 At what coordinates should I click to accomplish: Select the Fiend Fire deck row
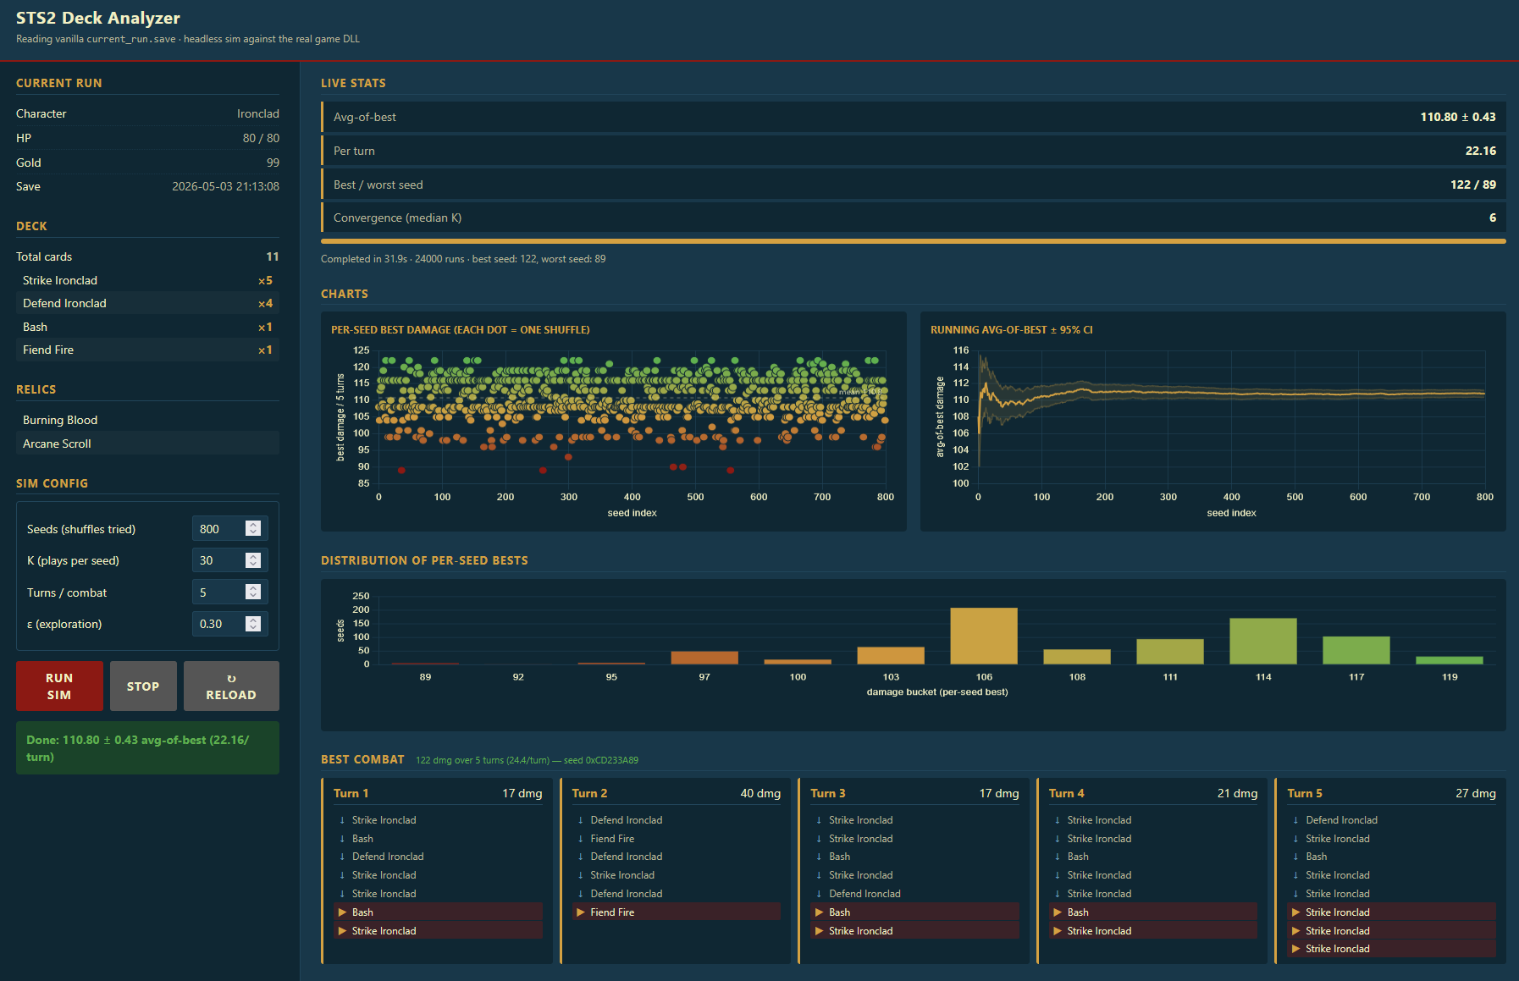147,350
